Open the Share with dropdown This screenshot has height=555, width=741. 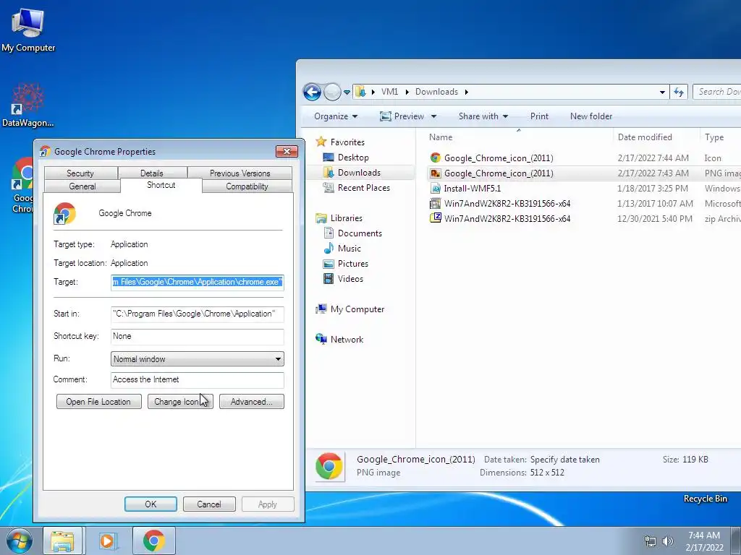[x=483, y=116]
